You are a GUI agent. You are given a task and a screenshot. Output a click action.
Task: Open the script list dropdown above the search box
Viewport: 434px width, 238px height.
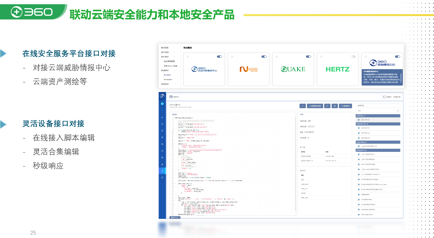tap(378, 106)
